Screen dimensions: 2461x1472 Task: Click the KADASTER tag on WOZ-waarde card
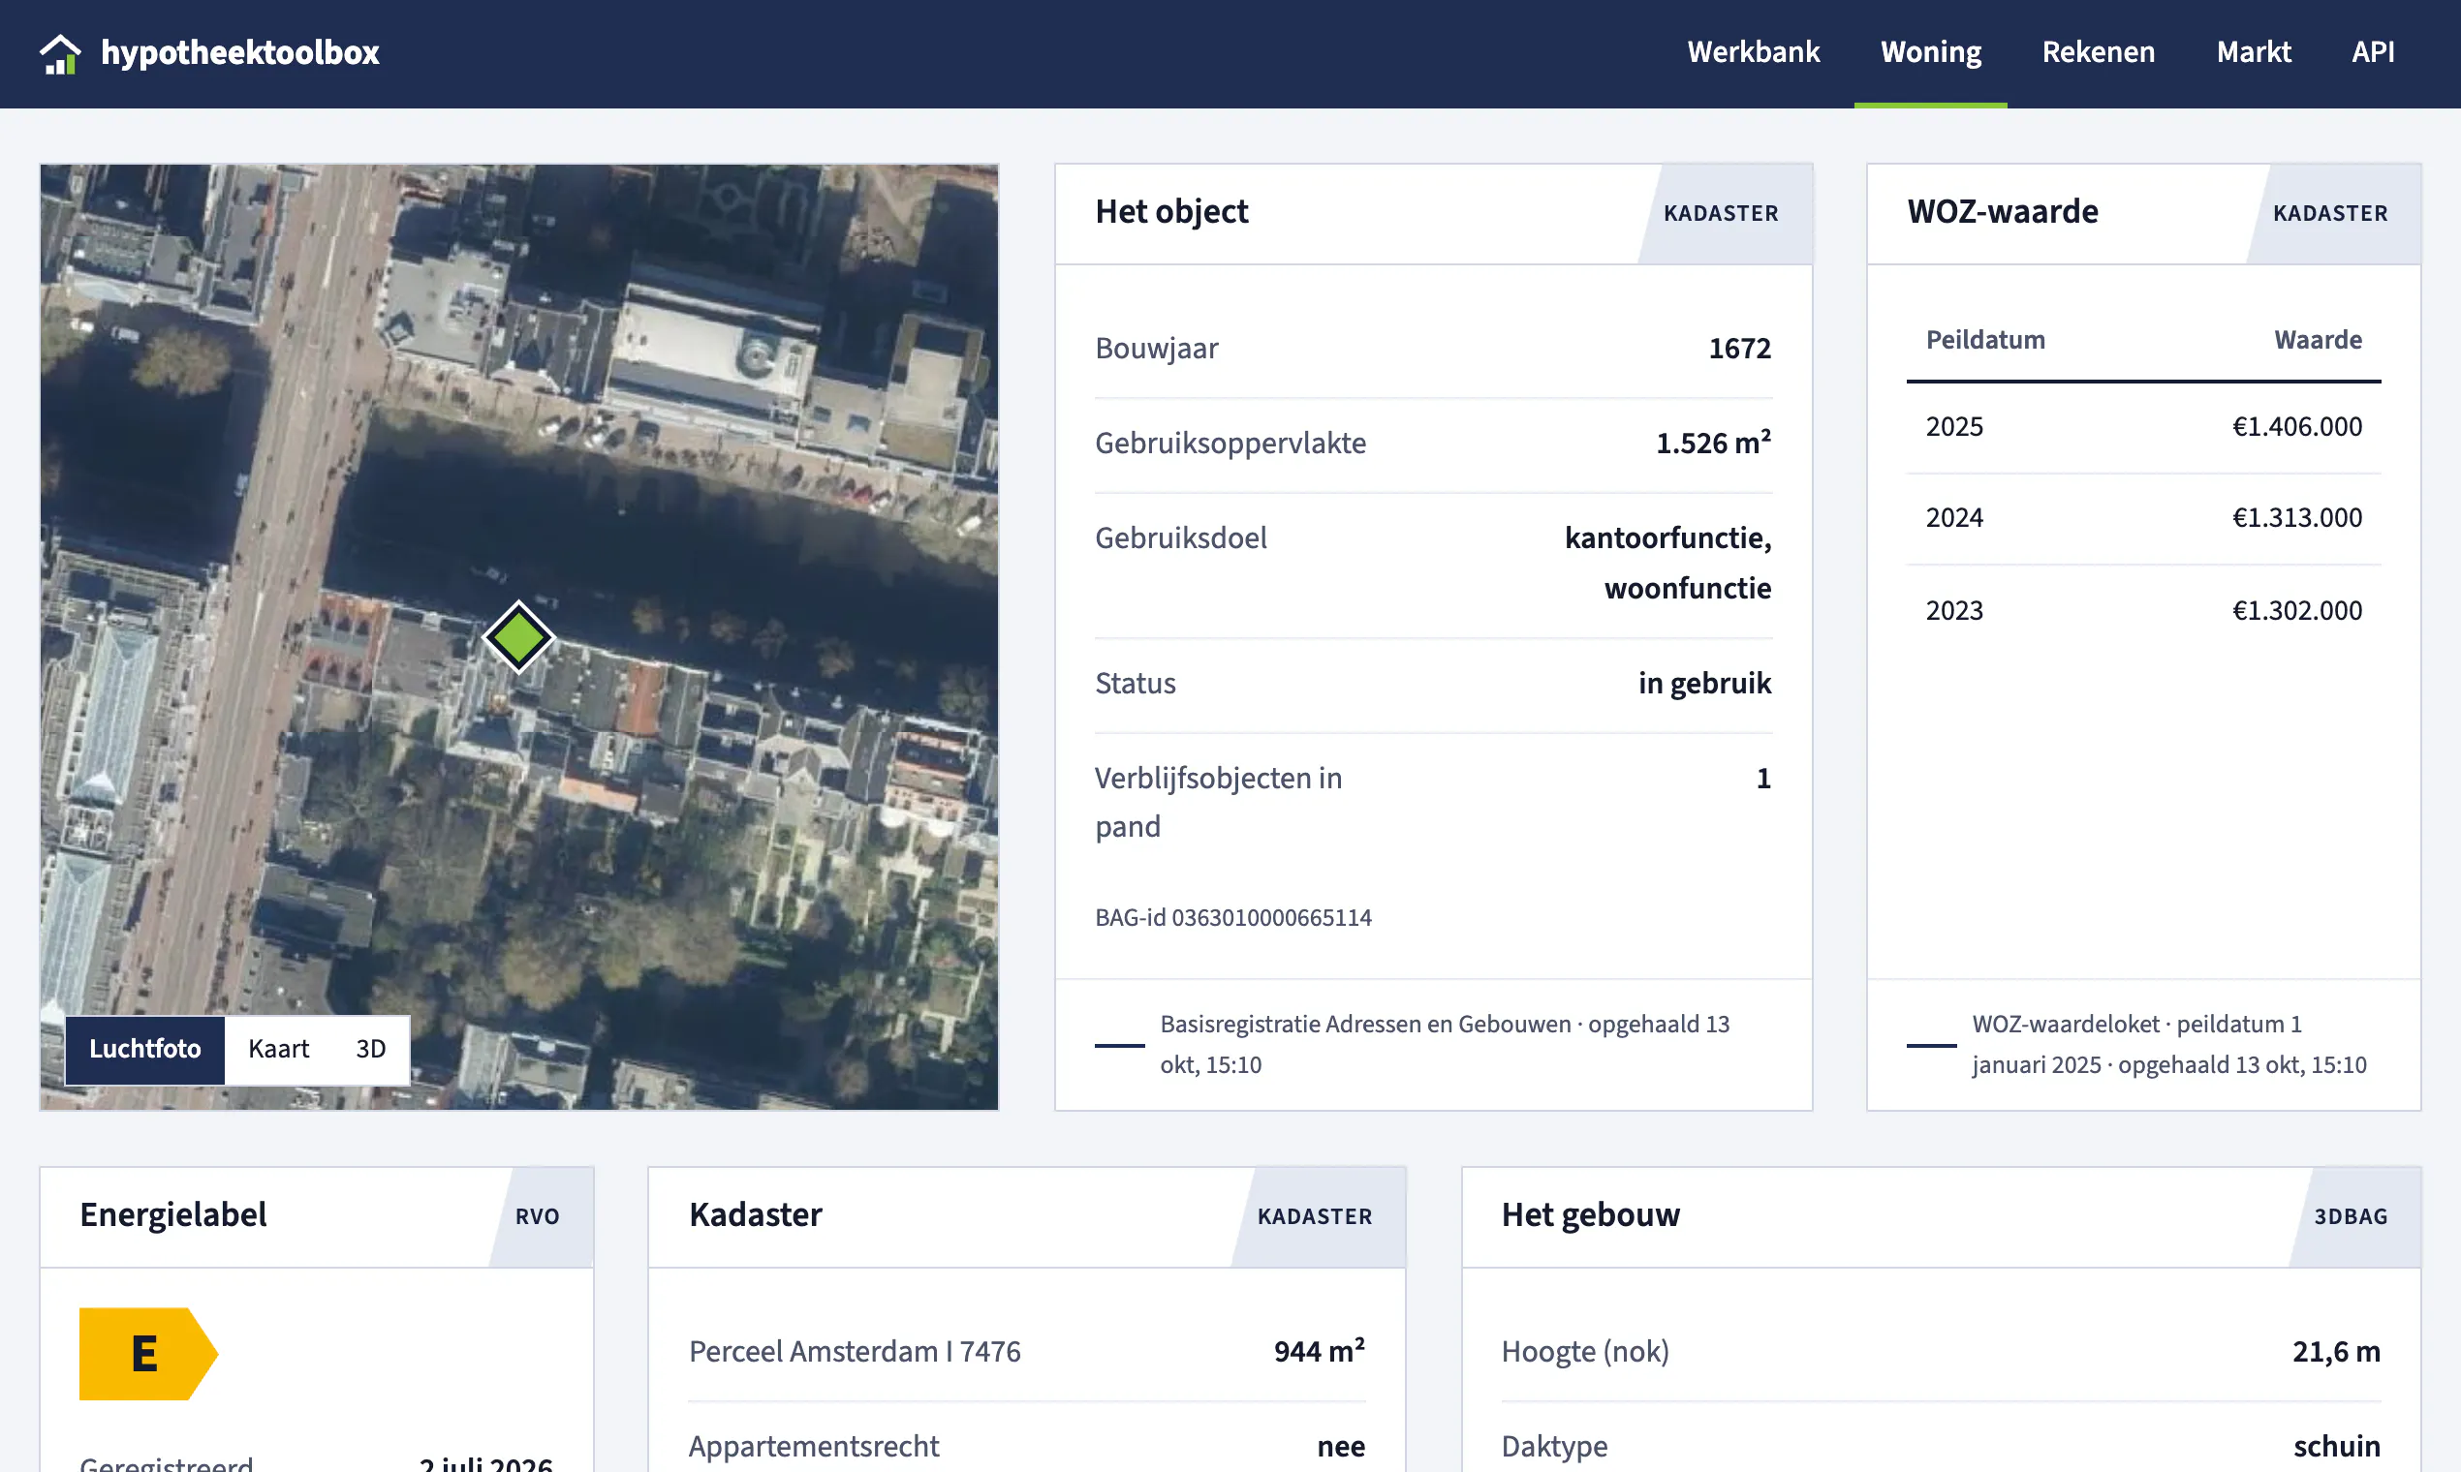(2330, 213)
